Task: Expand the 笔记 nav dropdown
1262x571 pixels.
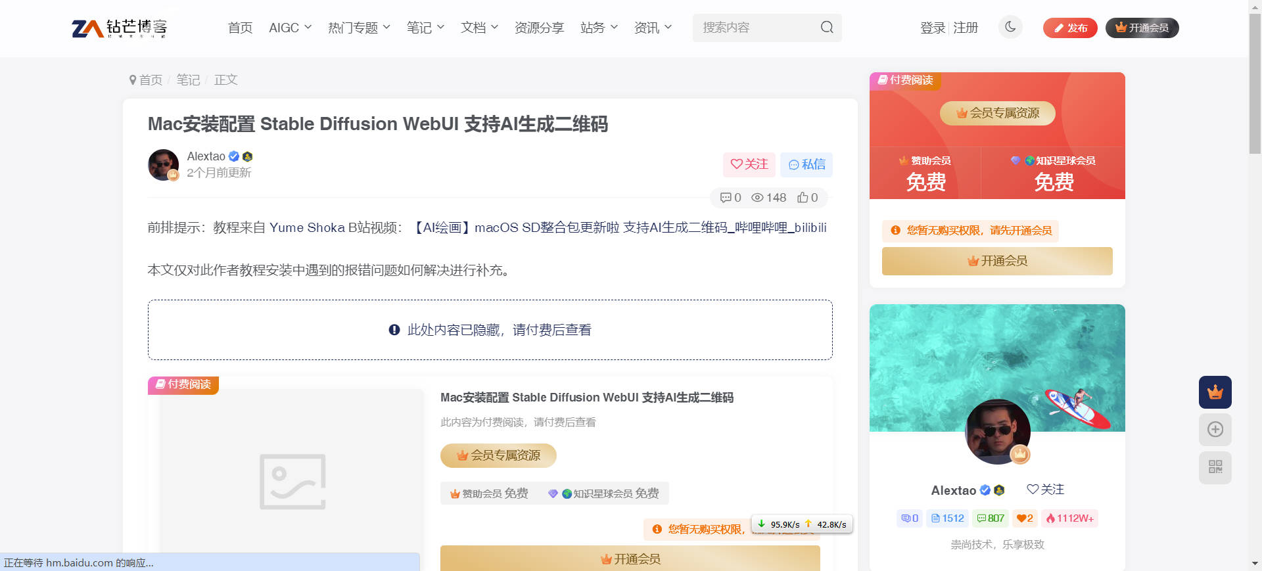Action: pos(425,28)
